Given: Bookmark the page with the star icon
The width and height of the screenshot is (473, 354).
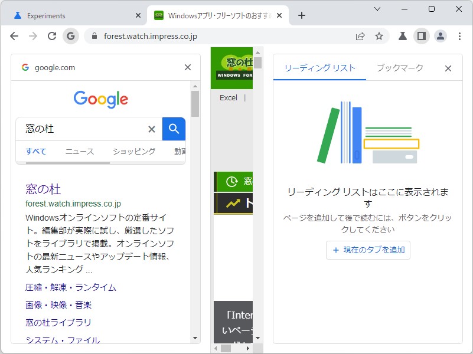Looking at the screenshot, I should click(379, 35).
